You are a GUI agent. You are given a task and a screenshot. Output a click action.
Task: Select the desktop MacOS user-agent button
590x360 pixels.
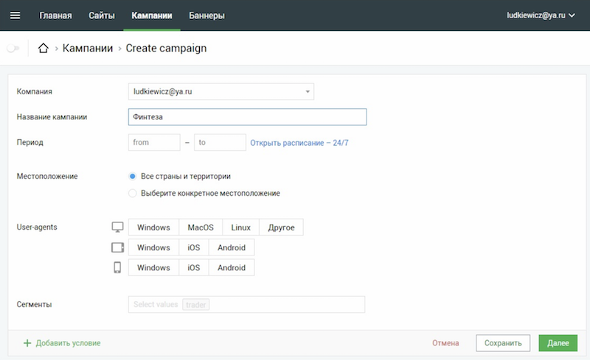pos(201,227)
